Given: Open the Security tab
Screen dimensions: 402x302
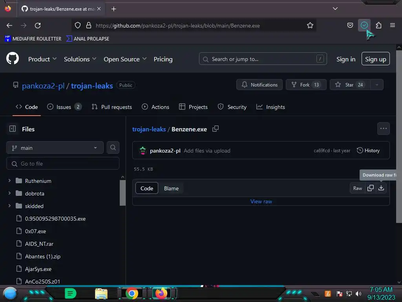Looking at the screenshot, I should [x=232, y=107].
